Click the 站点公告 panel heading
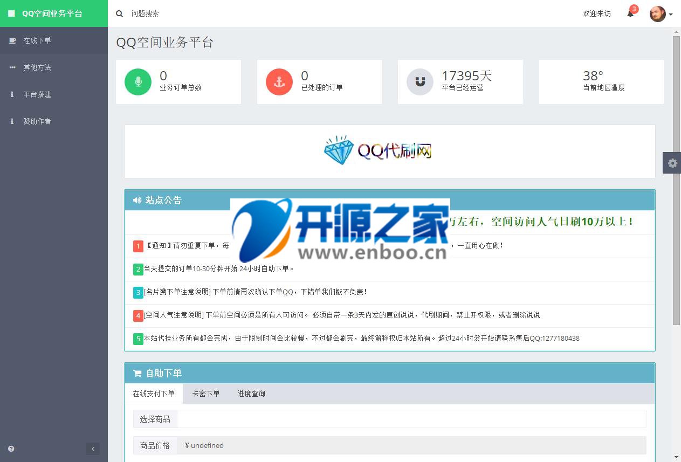 [390, 200]
